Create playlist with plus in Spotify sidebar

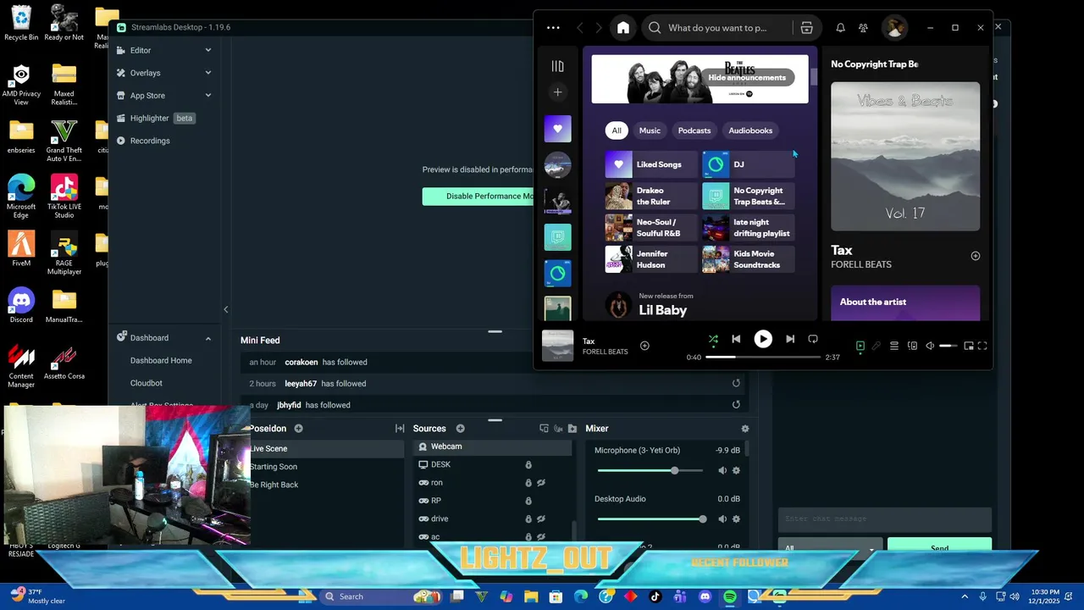pyautogui.click(x=557, y=92)
